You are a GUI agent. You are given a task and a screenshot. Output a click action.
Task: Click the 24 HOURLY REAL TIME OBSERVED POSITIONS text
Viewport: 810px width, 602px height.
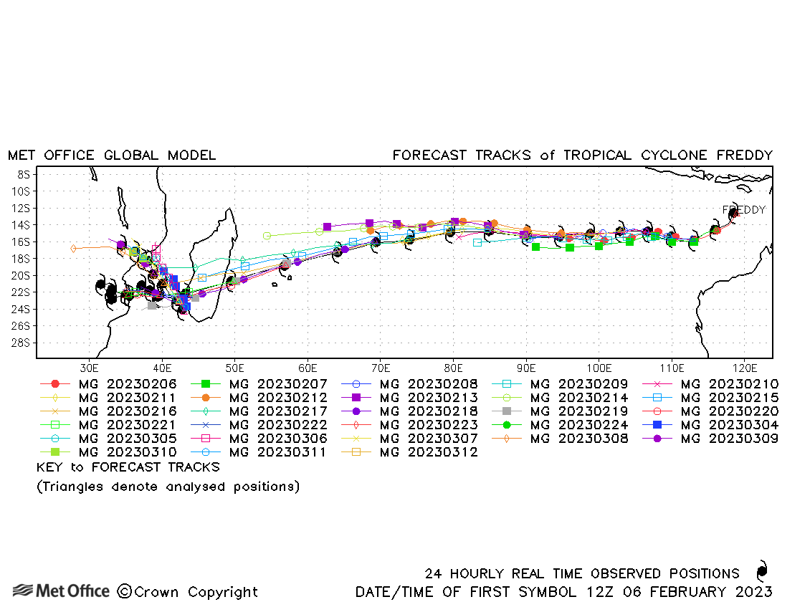tap(582, 573)
